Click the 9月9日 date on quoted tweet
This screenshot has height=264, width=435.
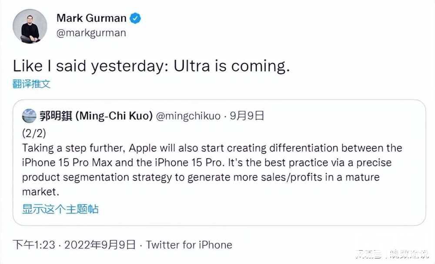tap(248, 116)
